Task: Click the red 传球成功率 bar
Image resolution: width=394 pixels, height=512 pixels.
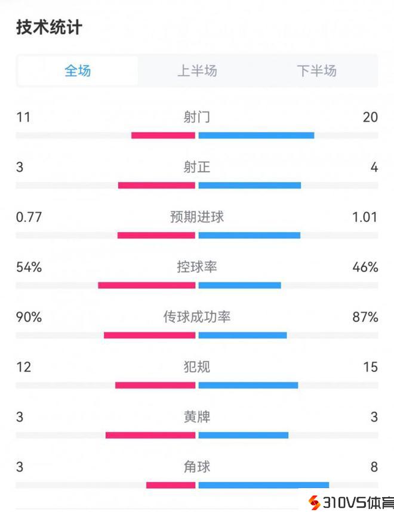Action: coord(150,335)
